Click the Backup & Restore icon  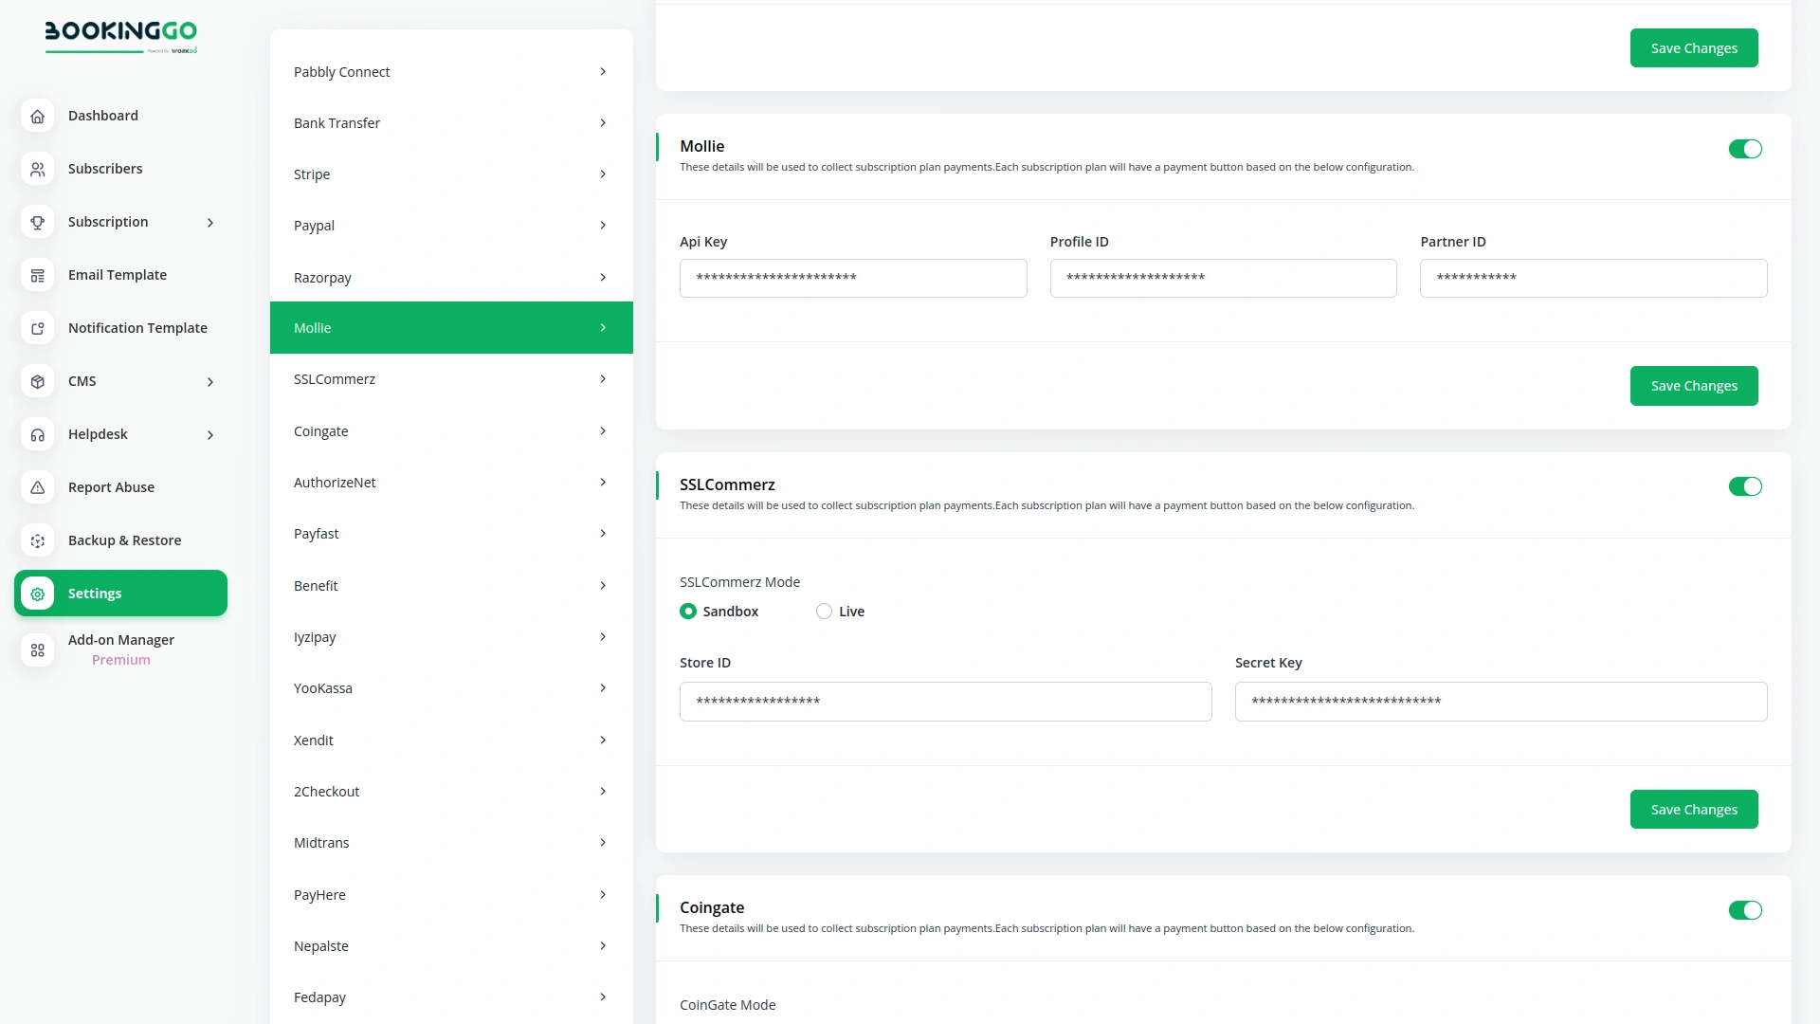(37, 540)
